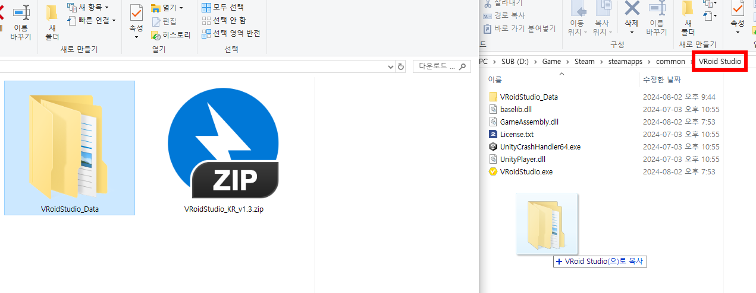The image size is (756, 293).
Task: Expand Properties dropdown arrow in VRoid Studio window
Action: tap(738, 33)
